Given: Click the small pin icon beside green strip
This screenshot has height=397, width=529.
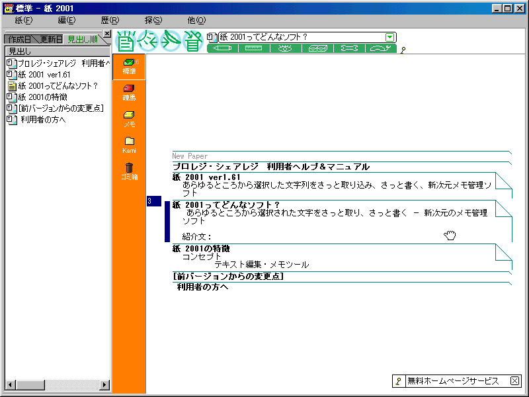Looking at the screenshot, I should (x=403, y=50).
